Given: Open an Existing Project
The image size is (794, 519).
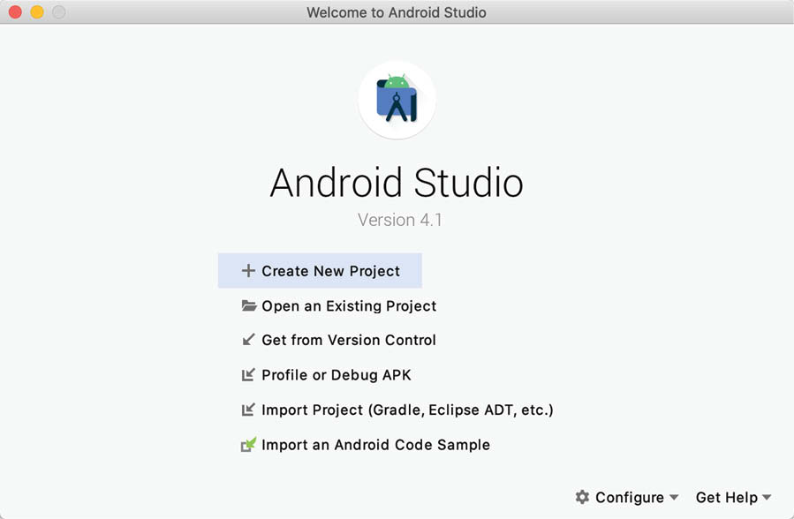Looking at the screenshot, I should [x=349, y=306].
